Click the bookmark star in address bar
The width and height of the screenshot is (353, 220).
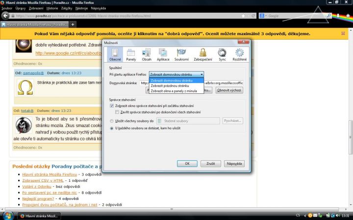(x=243, y=16)
